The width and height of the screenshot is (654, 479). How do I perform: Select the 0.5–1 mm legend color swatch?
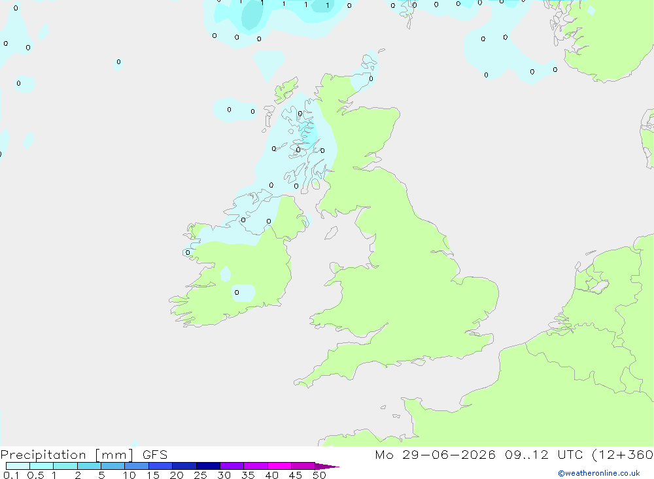point(42,466)
